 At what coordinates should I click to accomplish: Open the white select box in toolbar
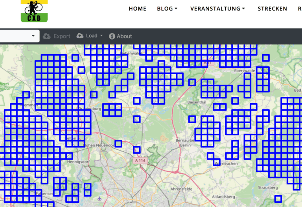20,36
